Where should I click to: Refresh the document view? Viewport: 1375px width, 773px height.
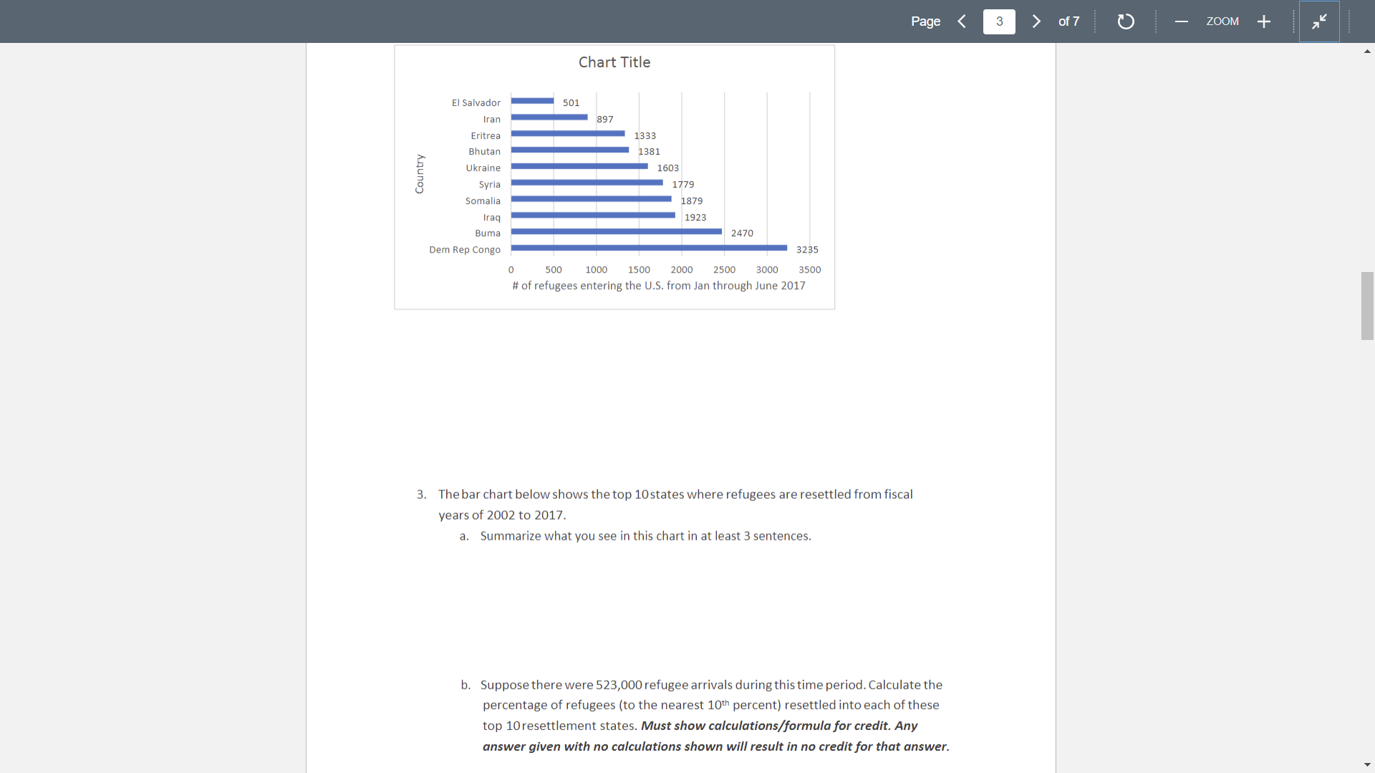pos(1126,21)
